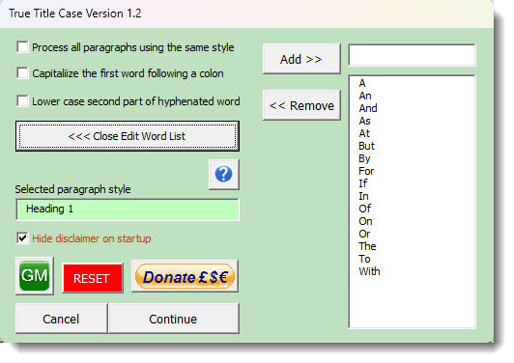This screenshot has height=363, width=514.
Task: Click the Cancel button
Action: pos(61,319)
